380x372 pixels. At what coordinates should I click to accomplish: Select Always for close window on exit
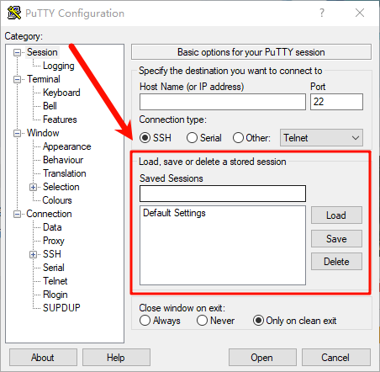[145, 321]
